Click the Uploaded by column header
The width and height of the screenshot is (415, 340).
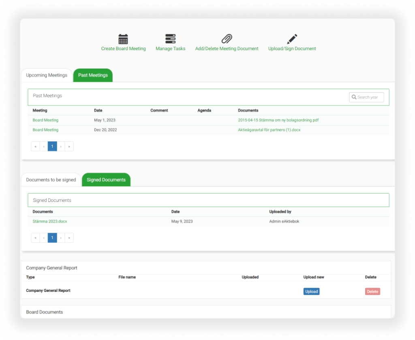(280, 212)
